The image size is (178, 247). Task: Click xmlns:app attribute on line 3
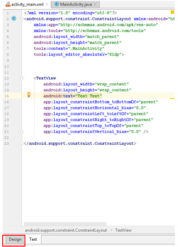pos(96,25)
